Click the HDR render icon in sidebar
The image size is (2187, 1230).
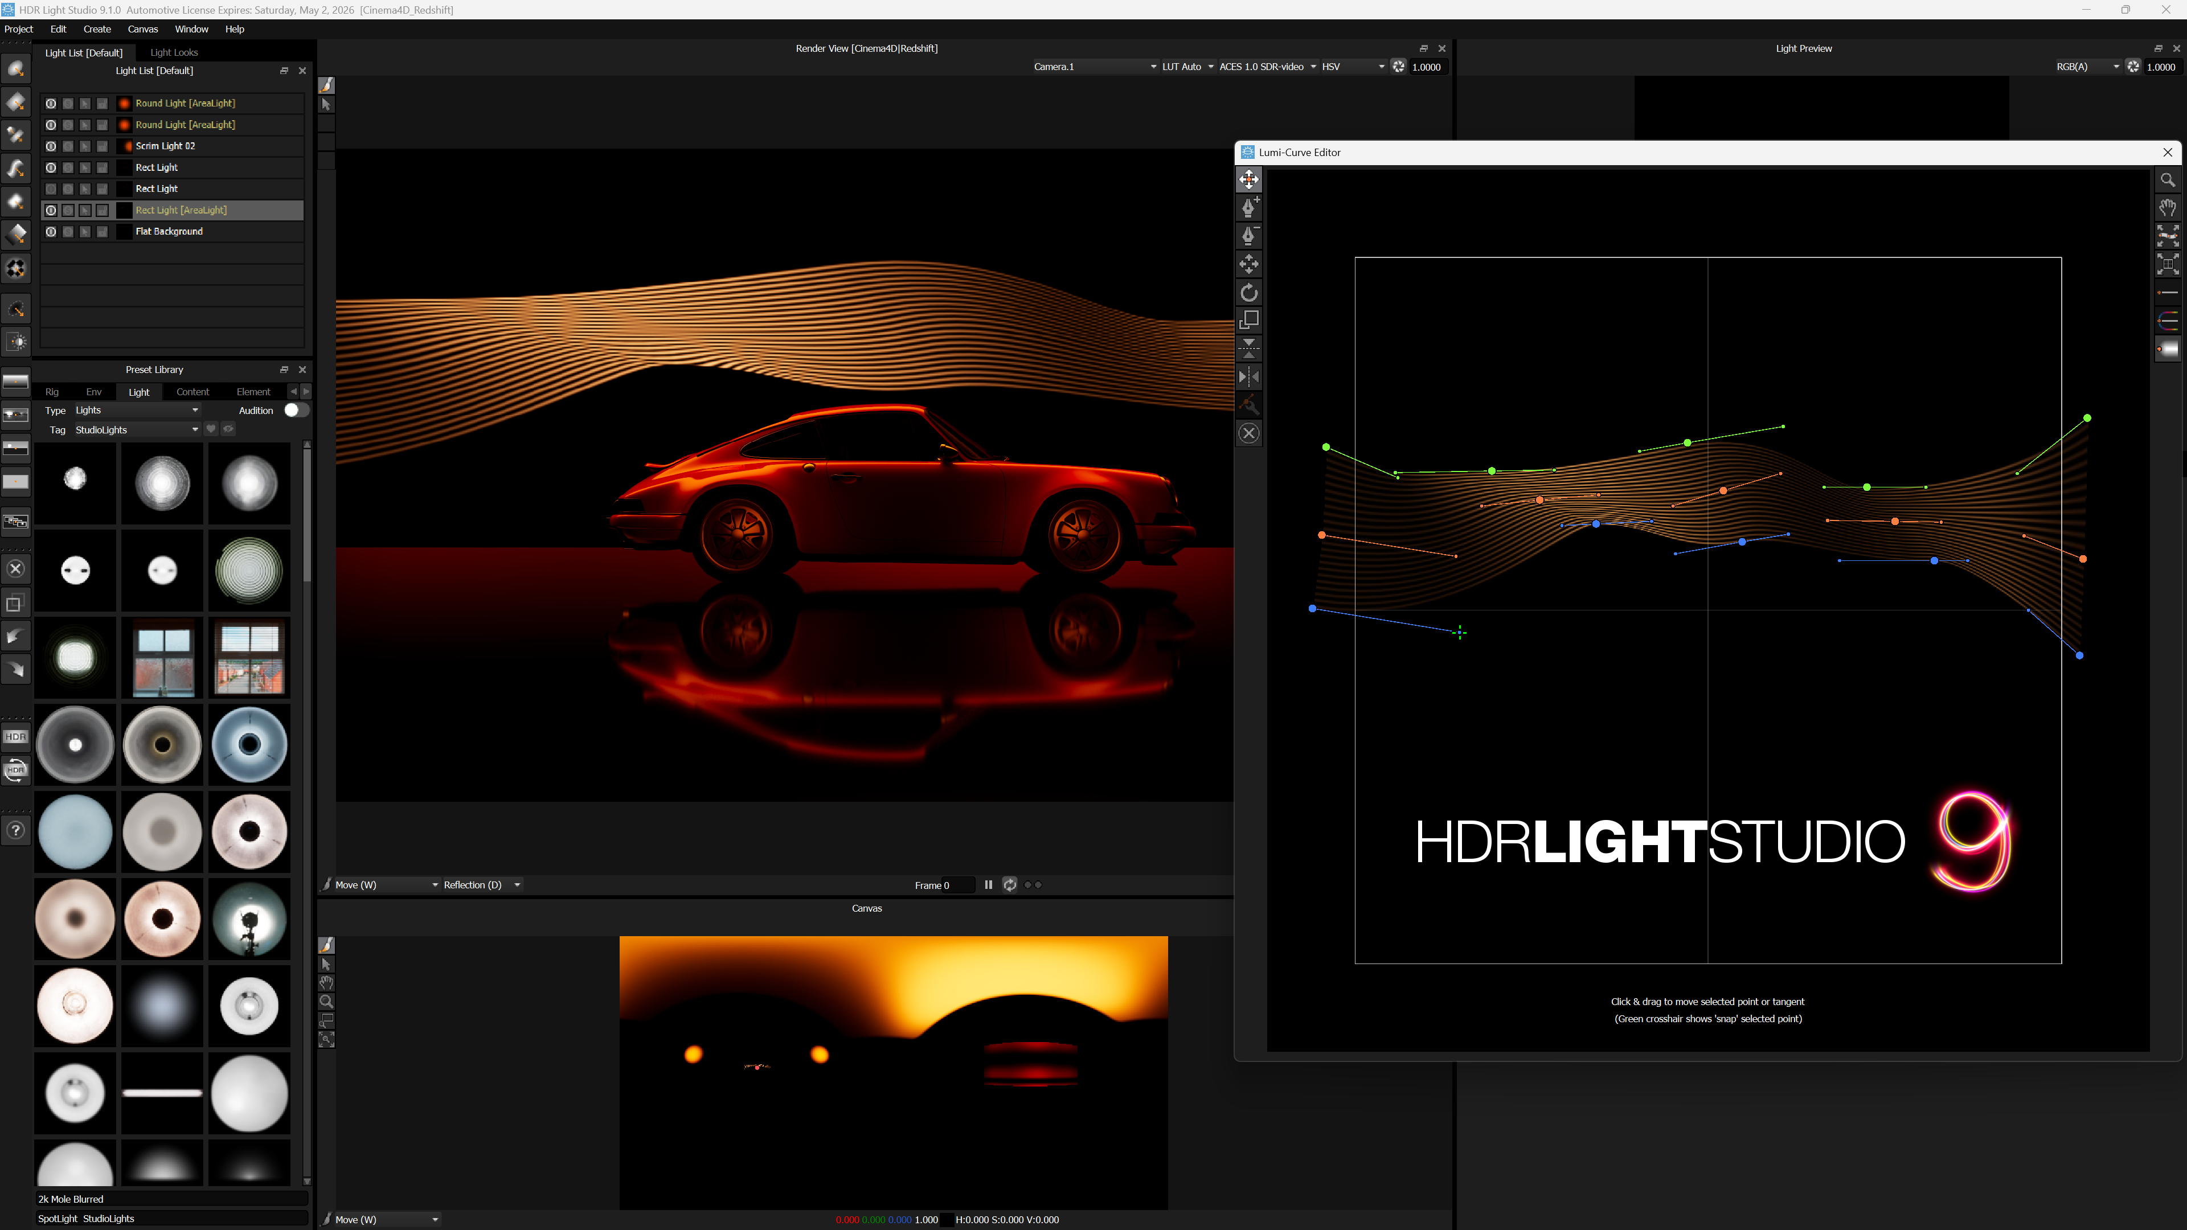point(16,736)
